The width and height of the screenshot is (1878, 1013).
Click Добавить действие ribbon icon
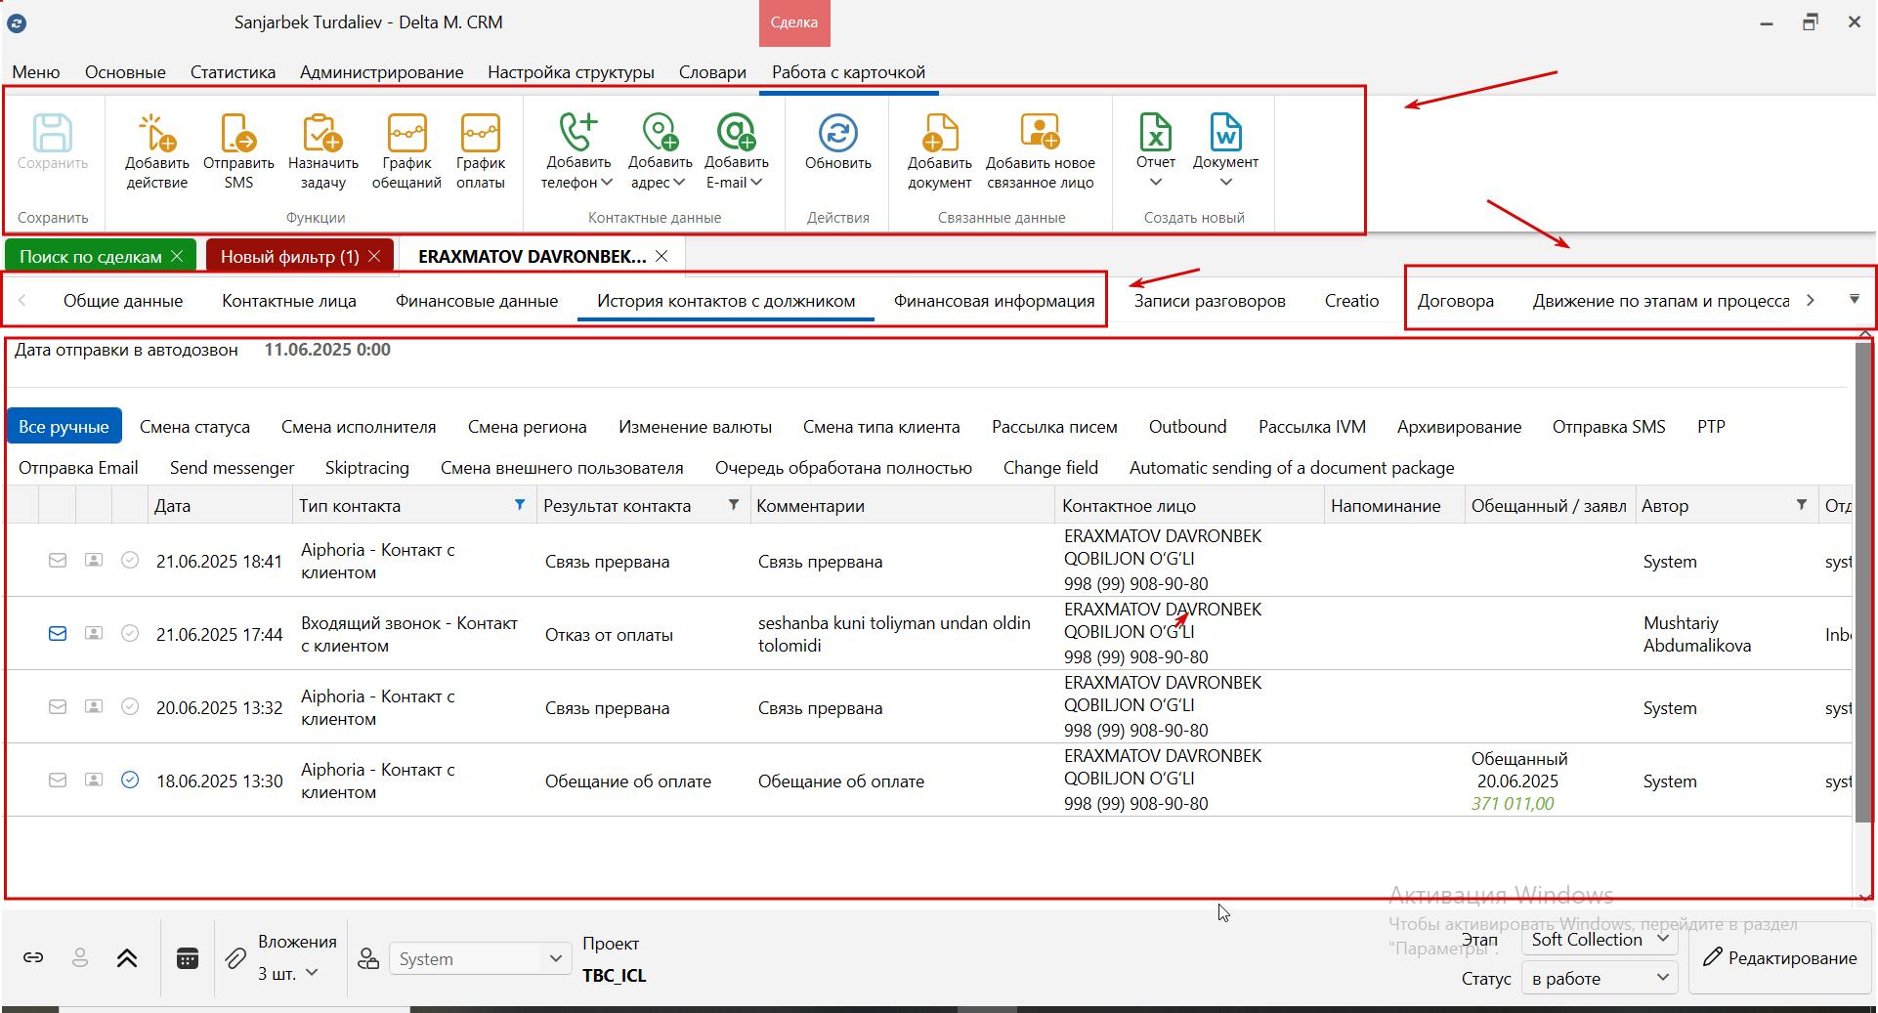tap(157, 133)
